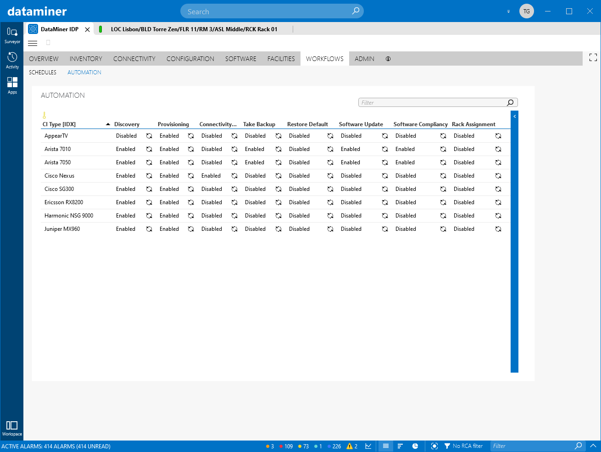This screenshot has width=601, height=452.
Task: Toggle Discovery setting for AppearTV
Action: point(149,136)
